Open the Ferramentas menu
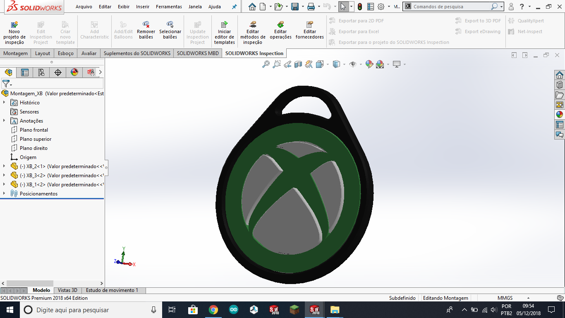 coord(169,7)
